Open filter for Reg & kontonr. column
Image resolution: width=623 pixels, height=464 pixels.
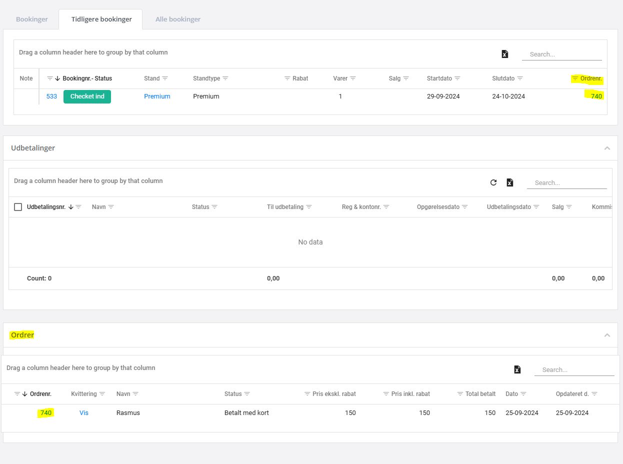click(x=386, y=207)
